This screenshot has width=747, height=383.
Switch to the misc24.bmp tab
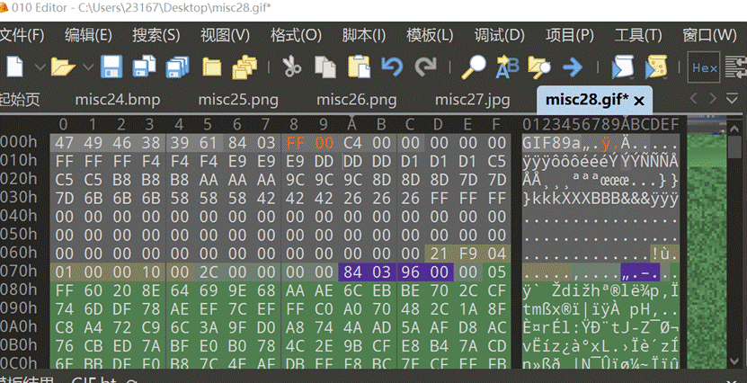118,100
